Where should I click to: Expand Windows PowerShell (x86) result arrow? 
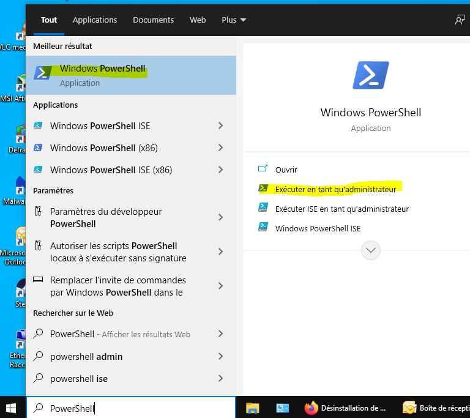coord(220,147)
